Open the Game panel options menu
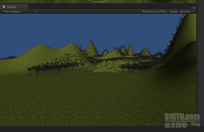This screenshot has height=132, width=204. (194, 8)
